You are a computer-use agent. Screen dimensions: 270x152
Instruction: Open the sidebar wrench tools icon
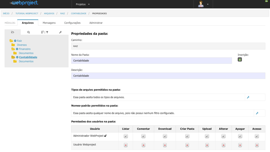tap(61, 32)
